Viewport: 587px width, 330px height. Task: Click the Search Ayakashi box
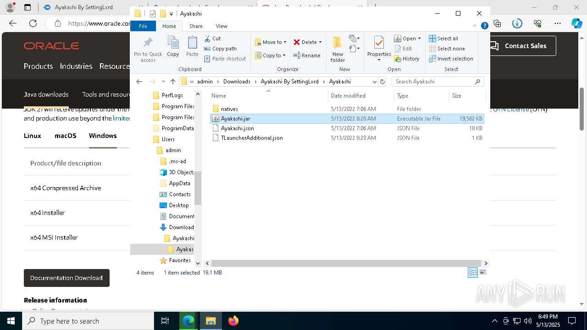point(438,82)
